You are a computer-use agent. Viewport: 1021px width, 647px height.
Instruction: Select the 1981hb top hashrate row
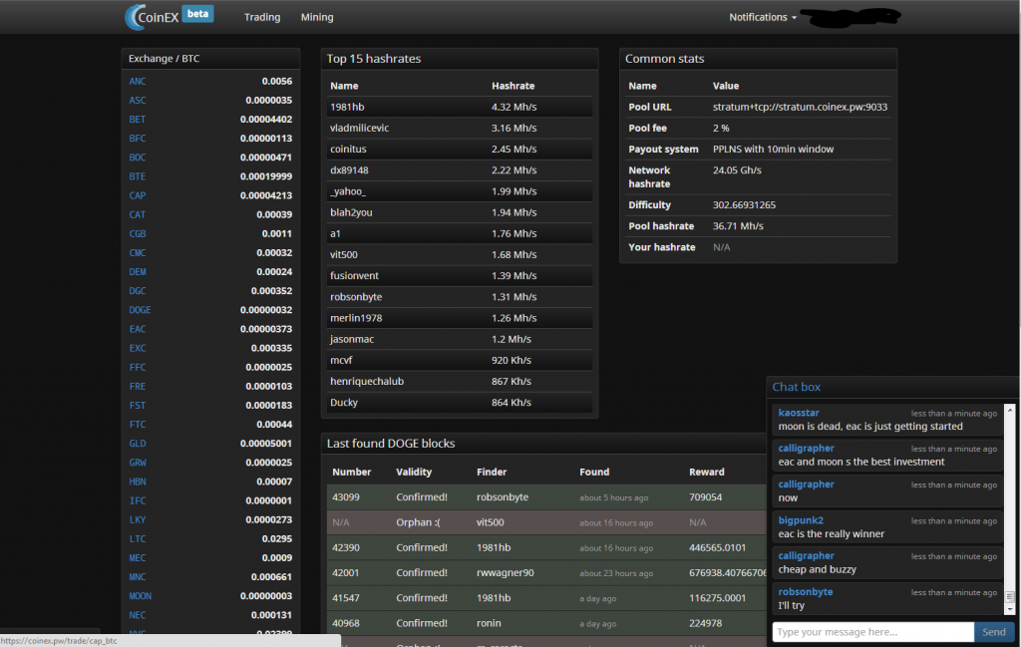[x=460, y=107]
